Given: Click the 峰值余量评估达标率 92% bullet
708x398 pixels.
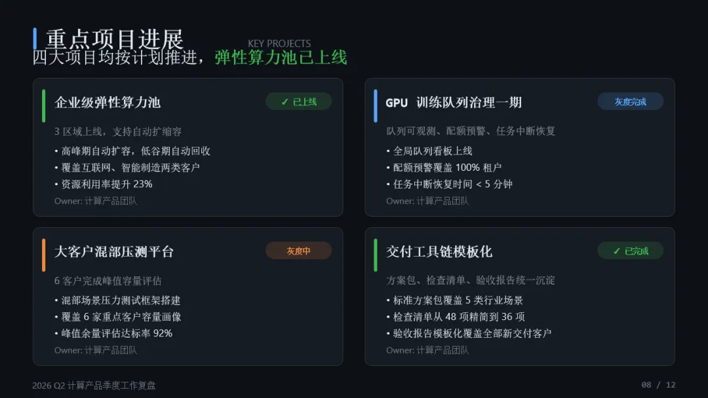Looking at the screenshot, I should click(113, 333).
